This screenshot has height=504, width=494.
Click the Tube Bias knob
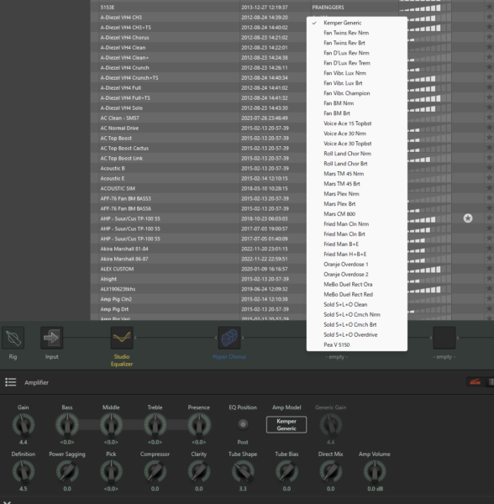point(286,471)
